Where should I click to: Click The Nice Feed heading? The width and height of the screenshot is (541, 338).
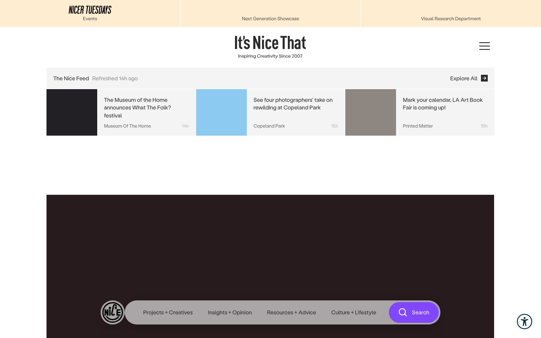click(x=71, y=78)
